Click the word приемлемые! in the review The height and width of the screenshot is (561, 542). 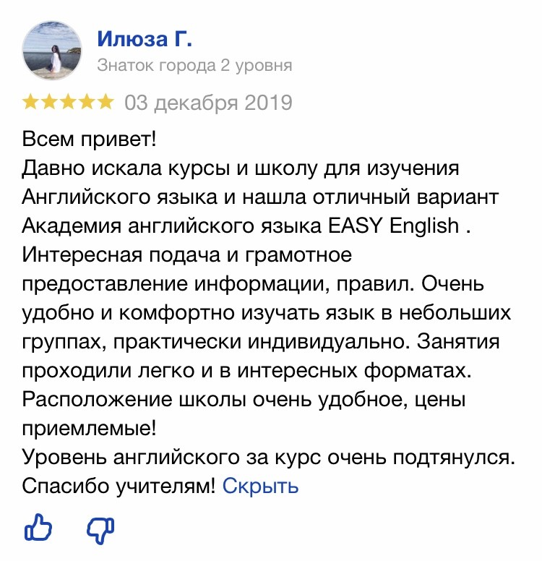(x=90, y=428)
